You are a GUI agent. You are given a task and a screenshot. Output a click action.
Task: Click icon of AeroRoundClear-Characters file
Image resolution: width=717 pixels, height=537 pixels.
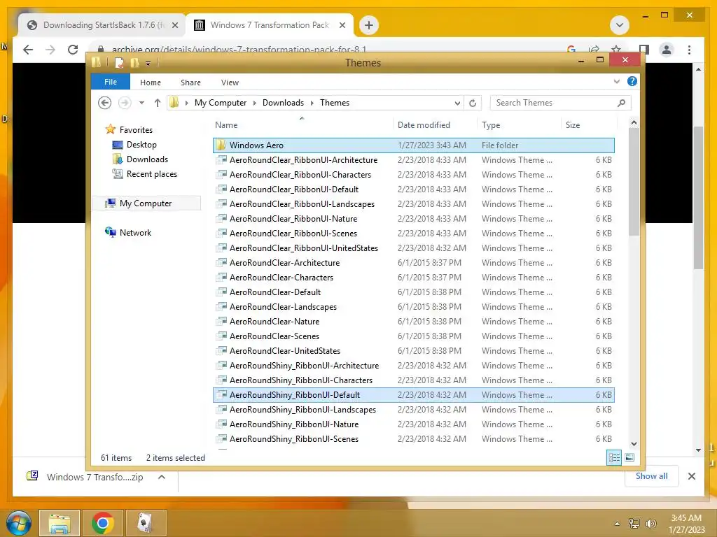pos(221,277)
